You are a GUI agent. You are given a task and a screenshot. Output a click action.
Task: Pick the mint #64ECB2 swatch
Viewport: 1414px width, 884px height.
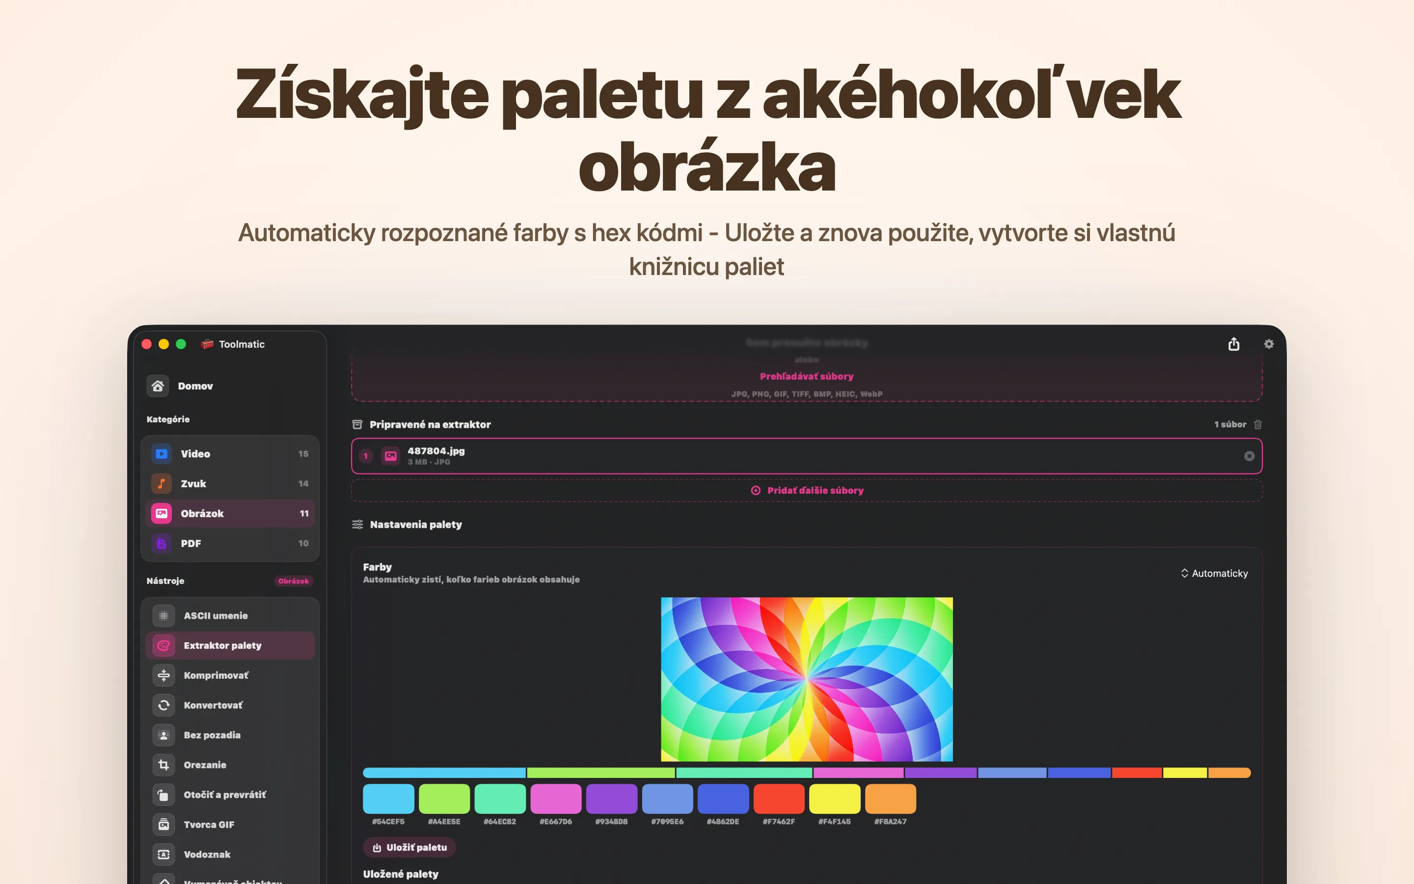(x=500, y=799)
